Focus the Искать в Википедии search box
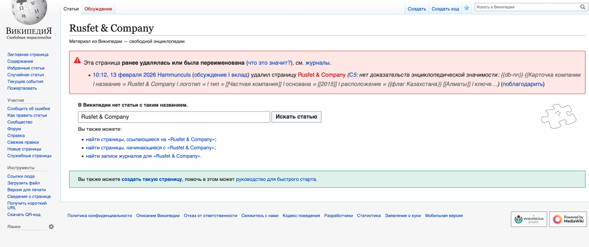Image resolution: width=589 pixels, height=247 pixels. (x=525, y=7)
